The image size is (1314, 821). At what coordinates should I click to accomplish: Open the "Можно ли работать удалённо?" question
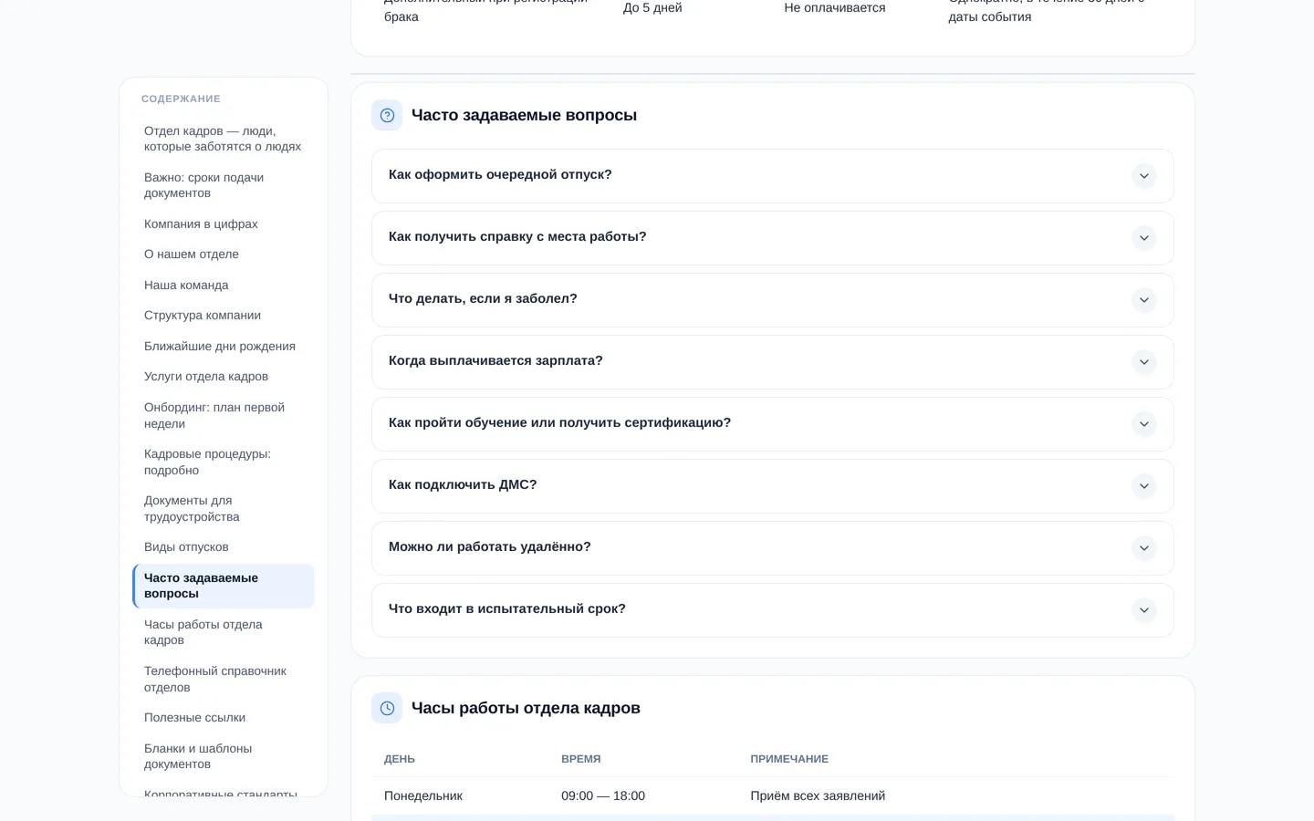click(x=772, y=548)
